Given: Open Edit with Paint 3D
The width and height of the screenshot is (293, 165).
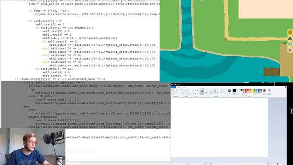Looking at the screenshot, I should (x=269, y=92).
